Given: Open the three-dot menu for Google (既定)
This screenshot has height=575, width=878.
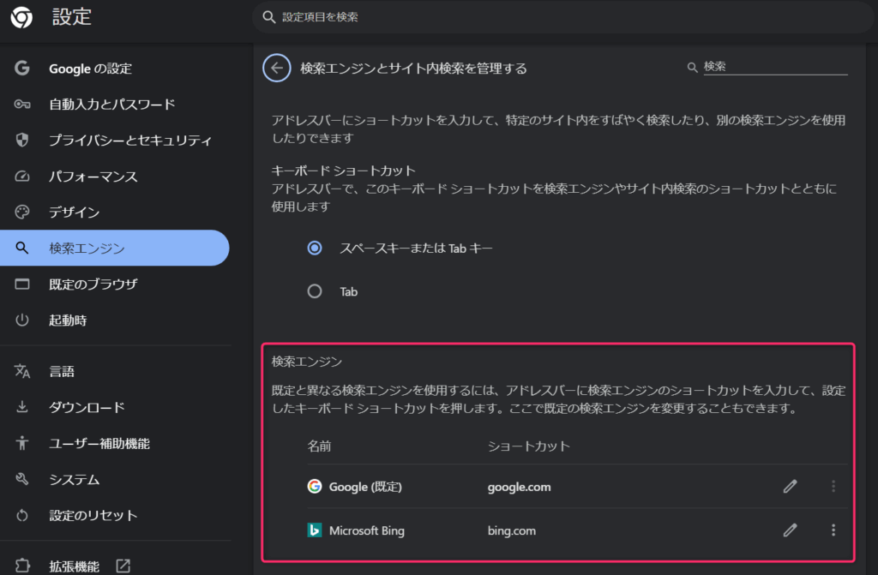Looking at the screenshot, I should pos(833,487).
